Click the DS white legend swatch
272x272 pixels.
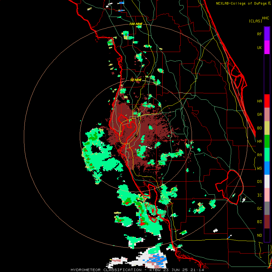(x=267, y=181)
